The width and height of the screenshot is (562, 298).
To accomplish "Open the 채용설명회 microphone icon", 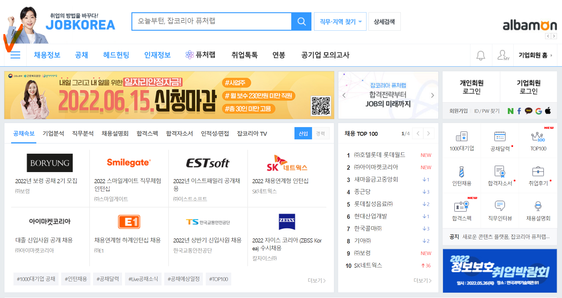I will [538, 206].
